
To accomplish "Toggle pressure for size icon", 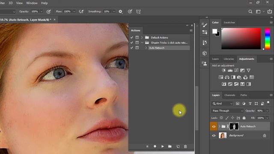I will (x=130, y=12).
